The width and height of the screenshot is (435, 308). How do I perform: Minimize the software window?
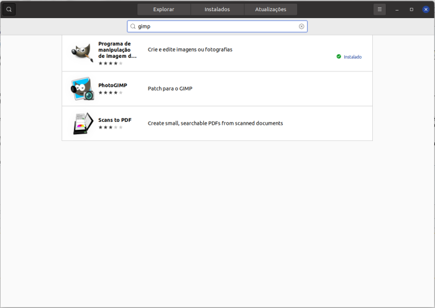point(397,9)
